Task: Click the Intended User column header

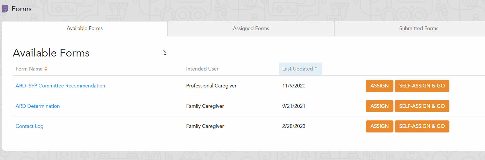Action: [202, 69]
